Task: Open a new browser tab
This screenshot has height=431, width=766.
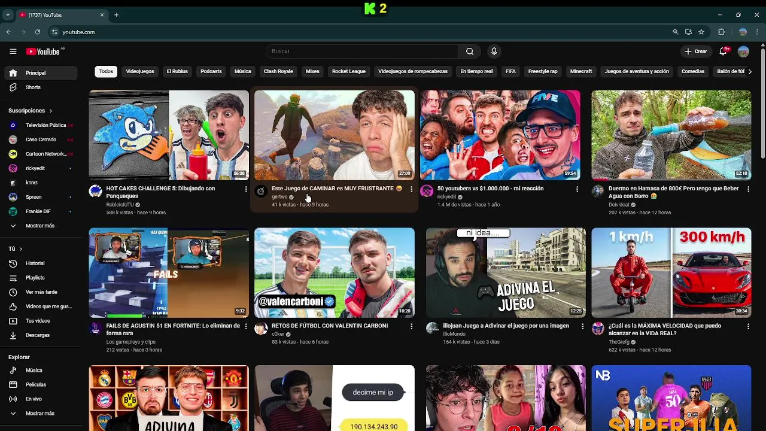Action: (116, 14)
